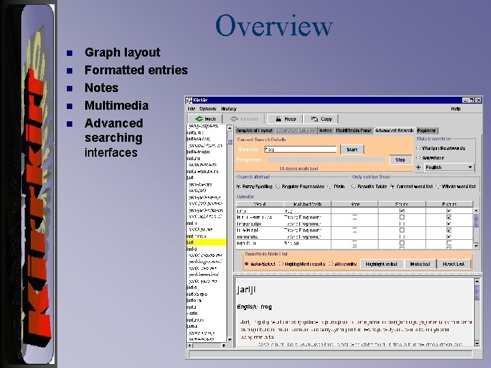Click the Start search button

coord(352,149)
